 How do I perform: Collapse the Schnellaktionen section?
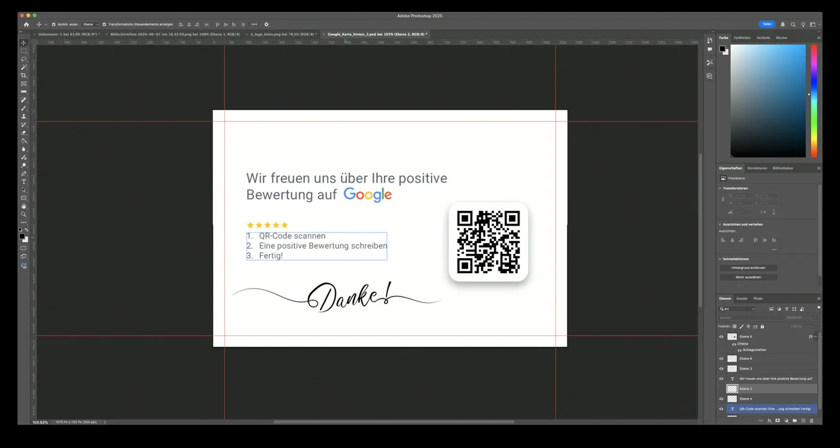(720, 259)
